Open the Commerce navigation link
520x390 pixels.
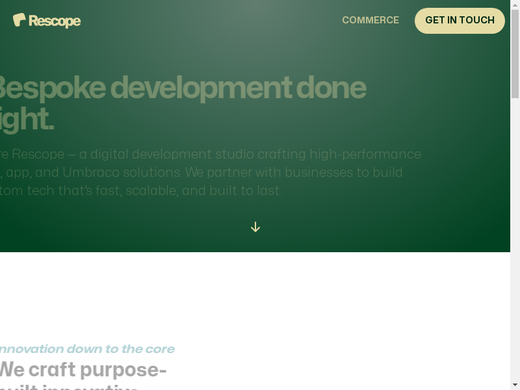pyautogui.click(x=370, y=20)
